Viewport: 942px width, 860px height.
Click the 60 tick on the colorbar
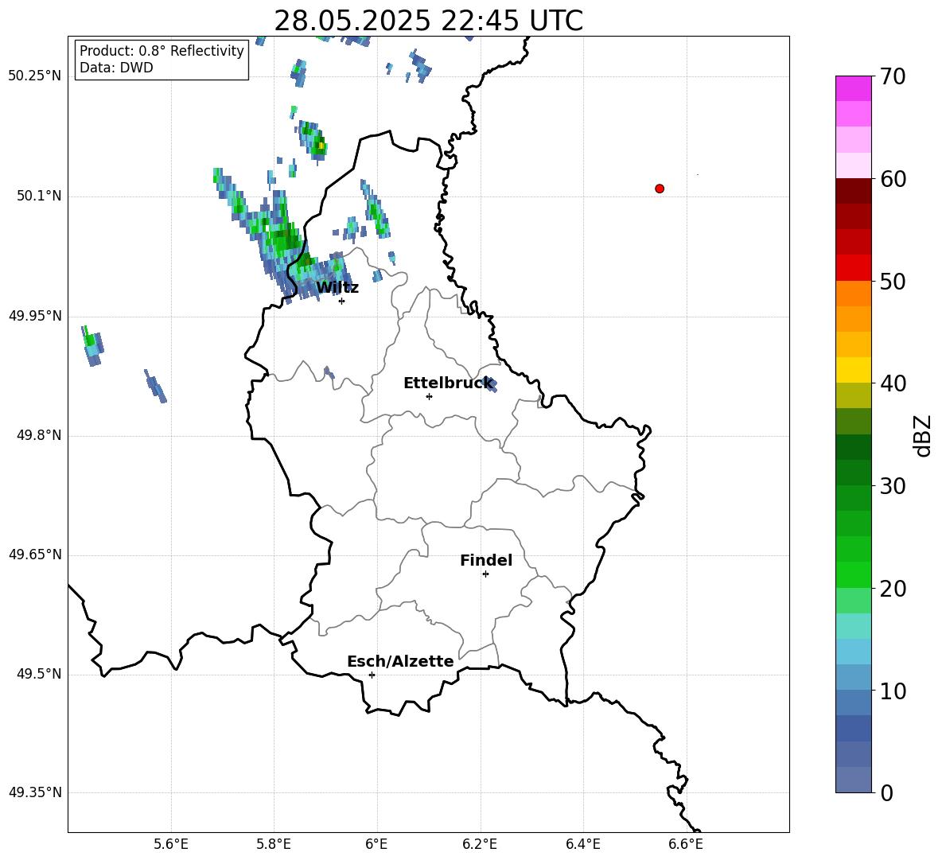tap(893, 179)
